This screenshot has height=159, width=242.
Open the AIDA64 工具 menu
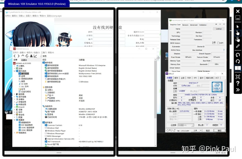[44, 53]
